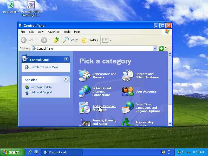Screen dimensions: 208x156
Task: Open the File menu
Action: [23, 32]
